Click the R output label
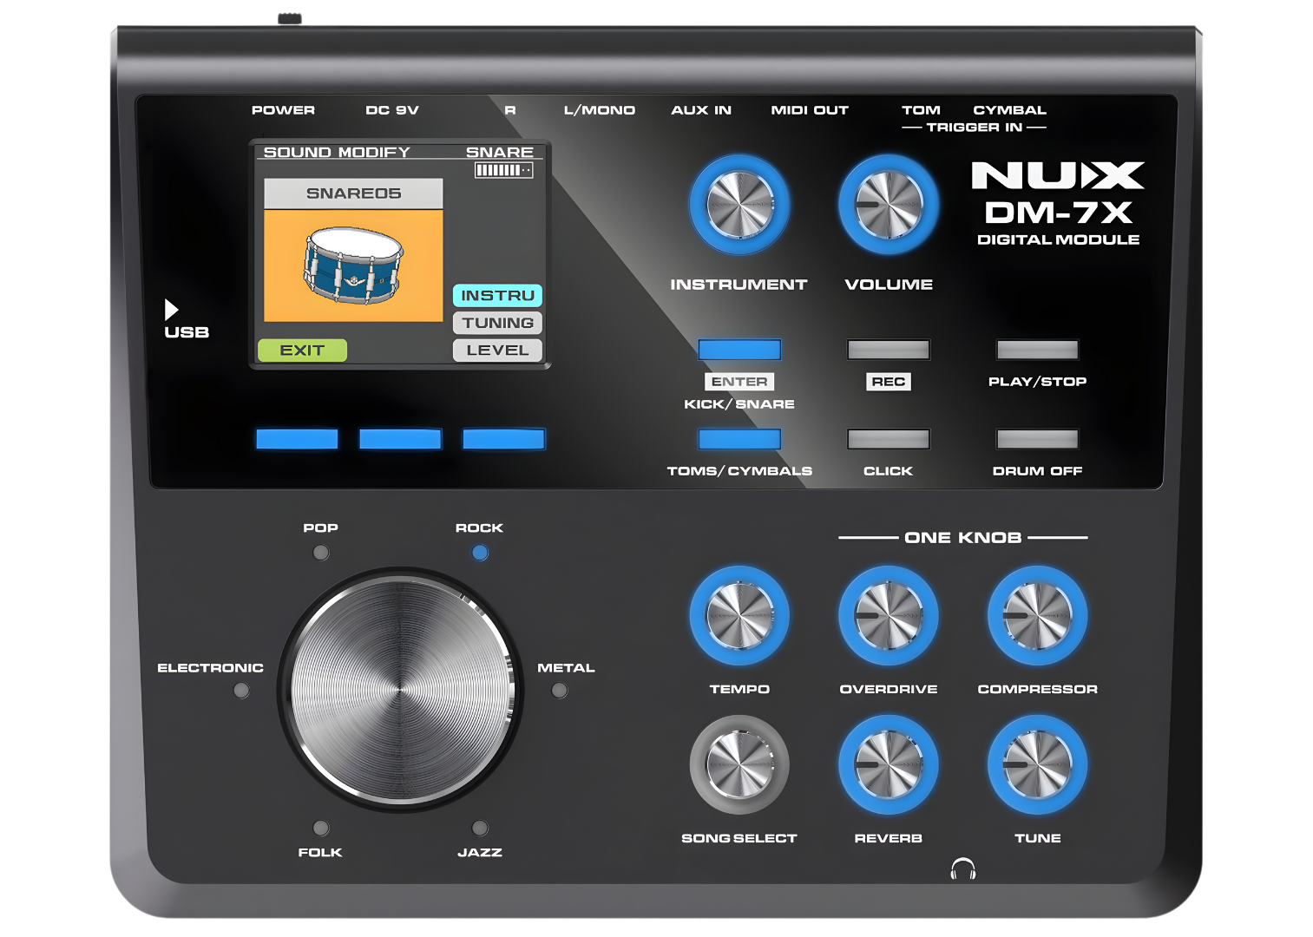Image resolution: width=1313 pixels, height=937 pixels. pos(510,110)
